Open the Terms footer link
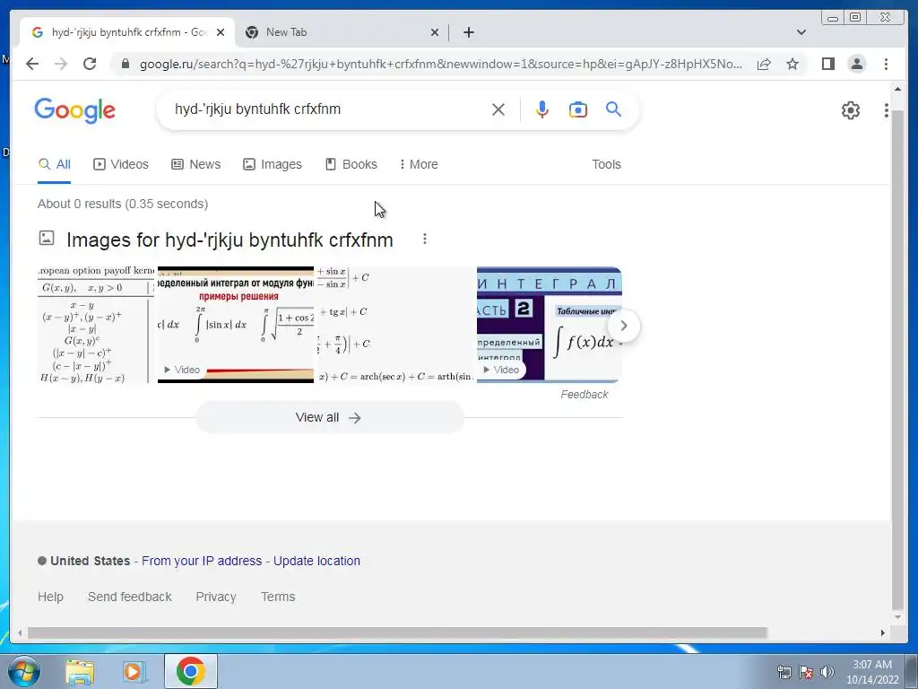The width and height of the screenshot is (918, 689). pos(278,597)
